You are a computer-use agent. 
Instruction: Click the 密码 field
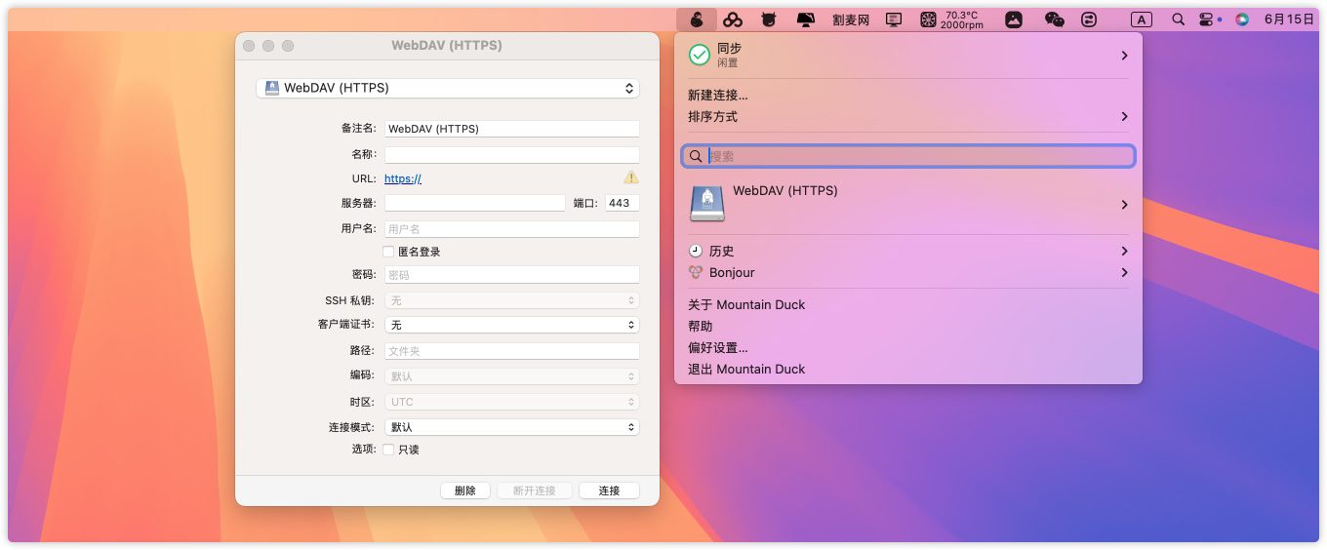click(511, 275)
